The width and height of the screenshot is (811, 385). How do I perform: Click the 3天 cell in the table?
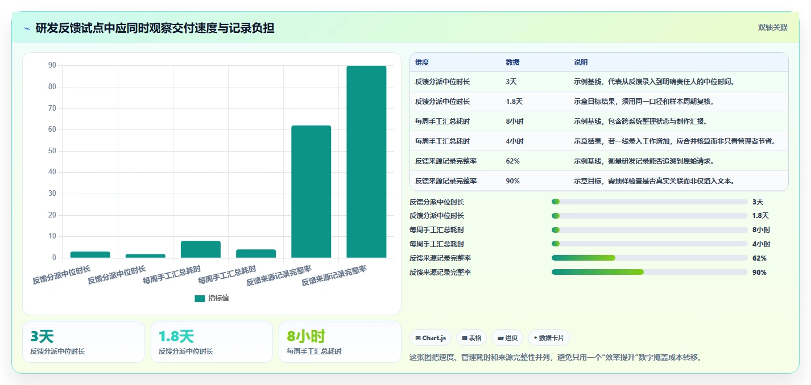(x=511, y=82)
